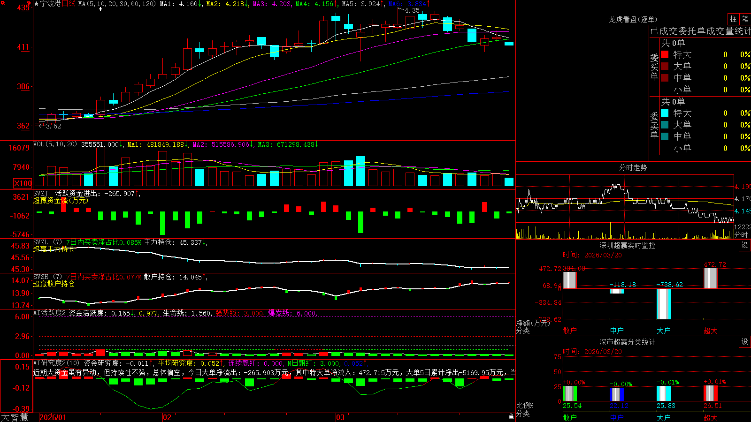Click the SVSH (7) indicator label
The height and width of the screenshot is (422, 751).
pos(48,277)
